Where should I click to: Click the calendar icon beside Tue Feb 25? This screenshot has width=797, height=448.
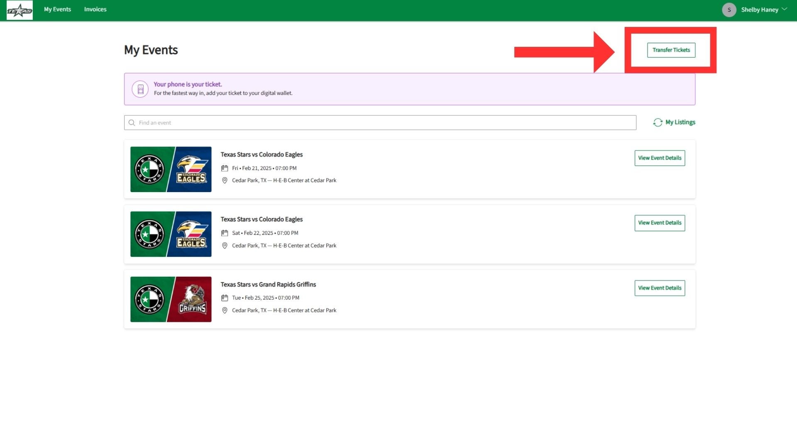tap(225, 297)
